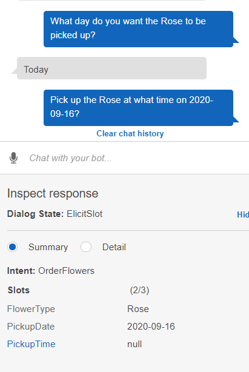Viewport: 249px width, 372px height.
Task: Click the FlowerType slot name
Action: pos(31,309)
